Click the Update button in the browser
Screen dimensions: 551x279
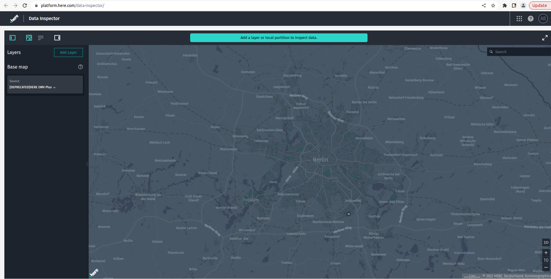point(539,5)
